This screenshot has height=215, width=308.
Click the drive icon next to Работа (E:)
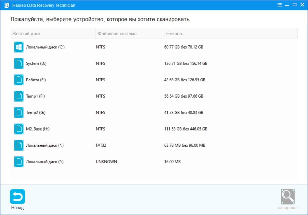pyautogui.click(x=19, y=80)
